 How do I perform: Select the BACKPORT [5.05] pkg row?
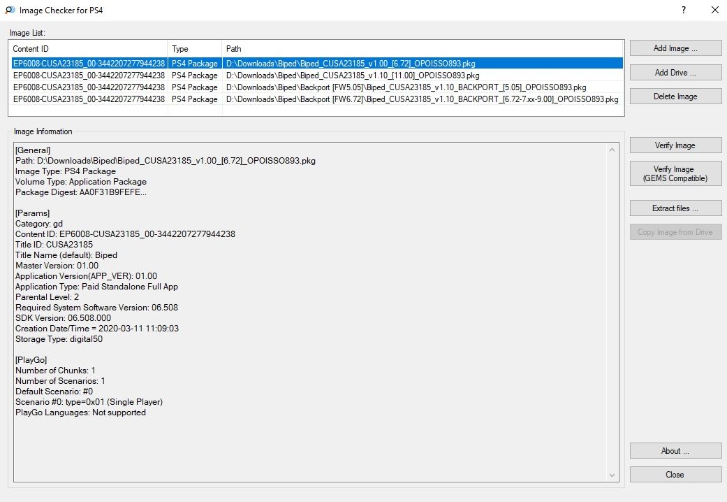[x=317, y=87]
